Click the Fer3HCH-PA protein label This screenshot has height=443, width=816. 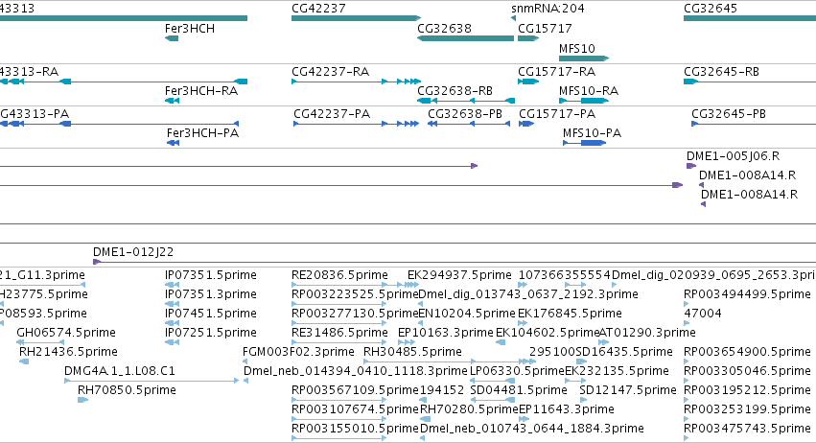click(x=202, y=132)
